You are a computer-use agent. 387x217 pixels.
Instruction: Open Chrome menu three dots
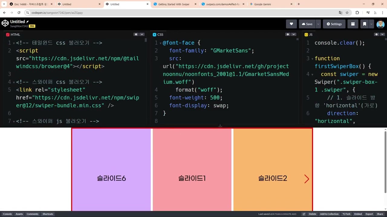coord(382,13)
